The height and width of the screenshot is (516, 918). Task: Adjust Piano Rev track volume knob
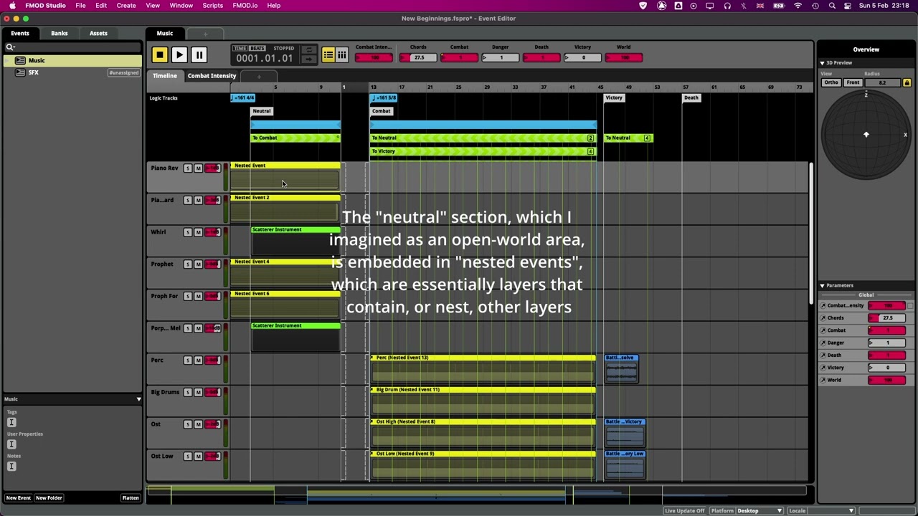pyautogui.click(x=212, y=168)
